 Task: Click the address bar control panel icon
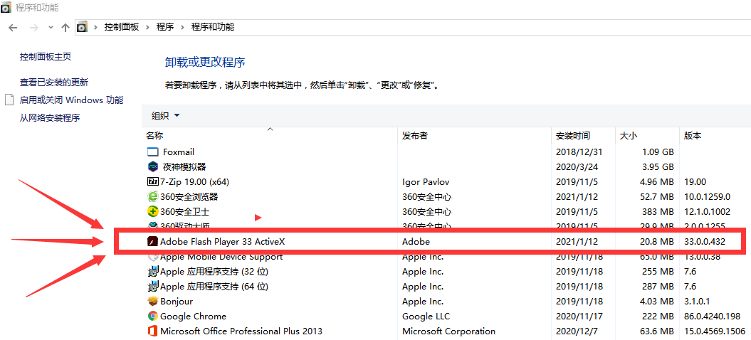click(83, 27)
